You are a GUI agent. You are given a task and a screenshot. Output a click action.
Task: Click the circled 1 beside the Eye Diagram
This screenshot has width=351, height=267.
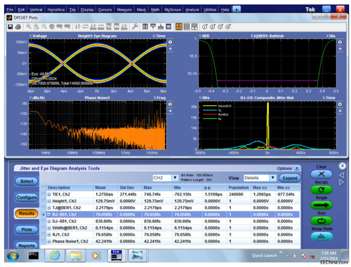point(170,42)
